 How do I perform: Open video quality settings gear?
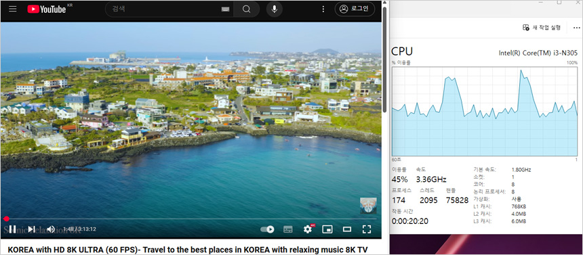[308, 229]
